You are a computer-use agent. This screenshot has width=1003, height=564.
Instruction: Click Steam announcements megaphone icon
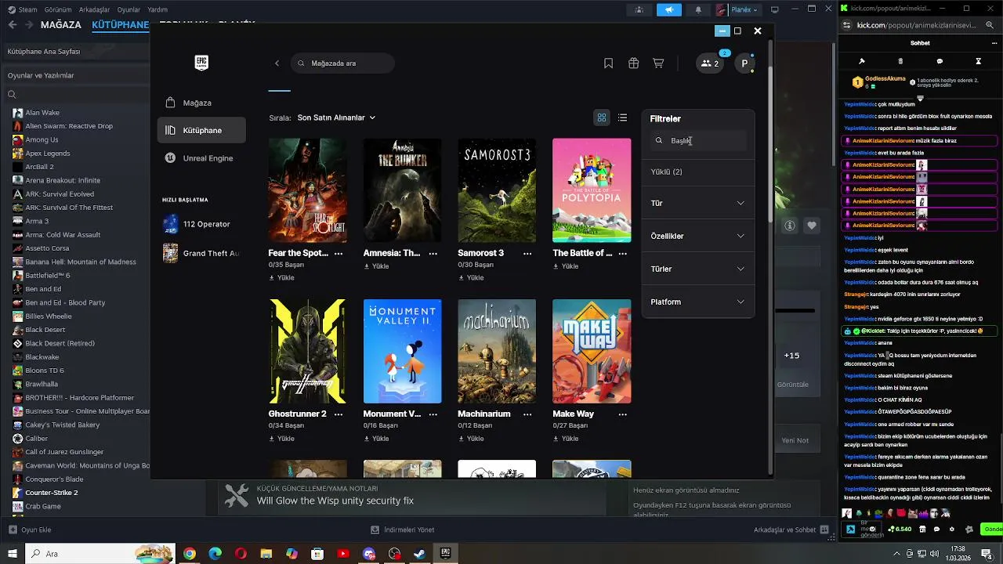point(668,9)
